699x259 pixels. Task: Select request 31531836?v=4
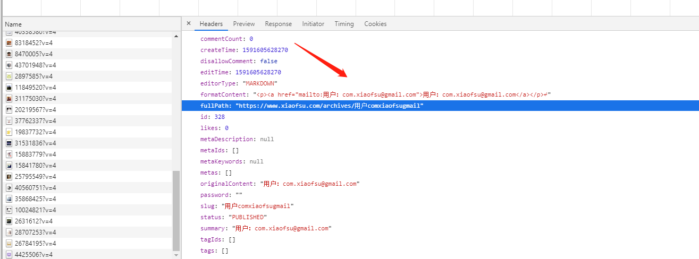point(86,143)
